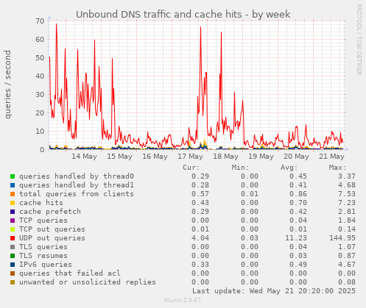Viewport: 366px width, 308px height.
Task: Click the olive unsolicited replies legend swatch
Action: click(13, 282)
